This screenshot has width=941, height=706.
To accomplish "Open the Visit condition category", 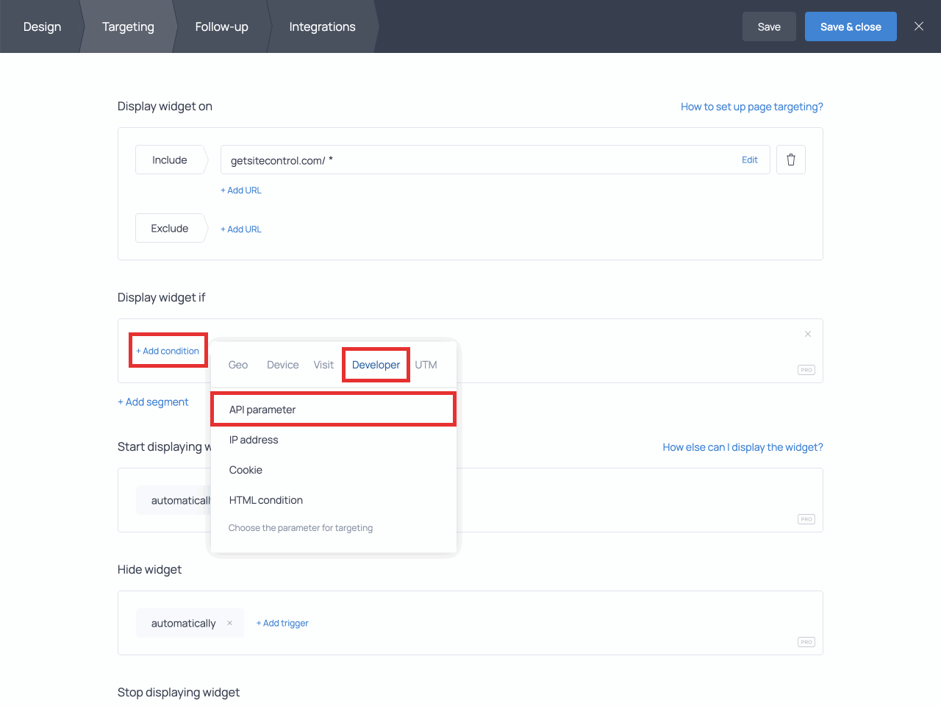I will (323, 365).
